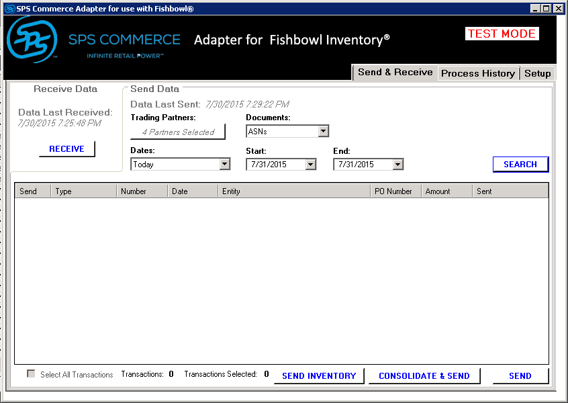Minimize the SPS Commerce Adapter window
This screenshot has width=568, height=403.
click(535, 8)
